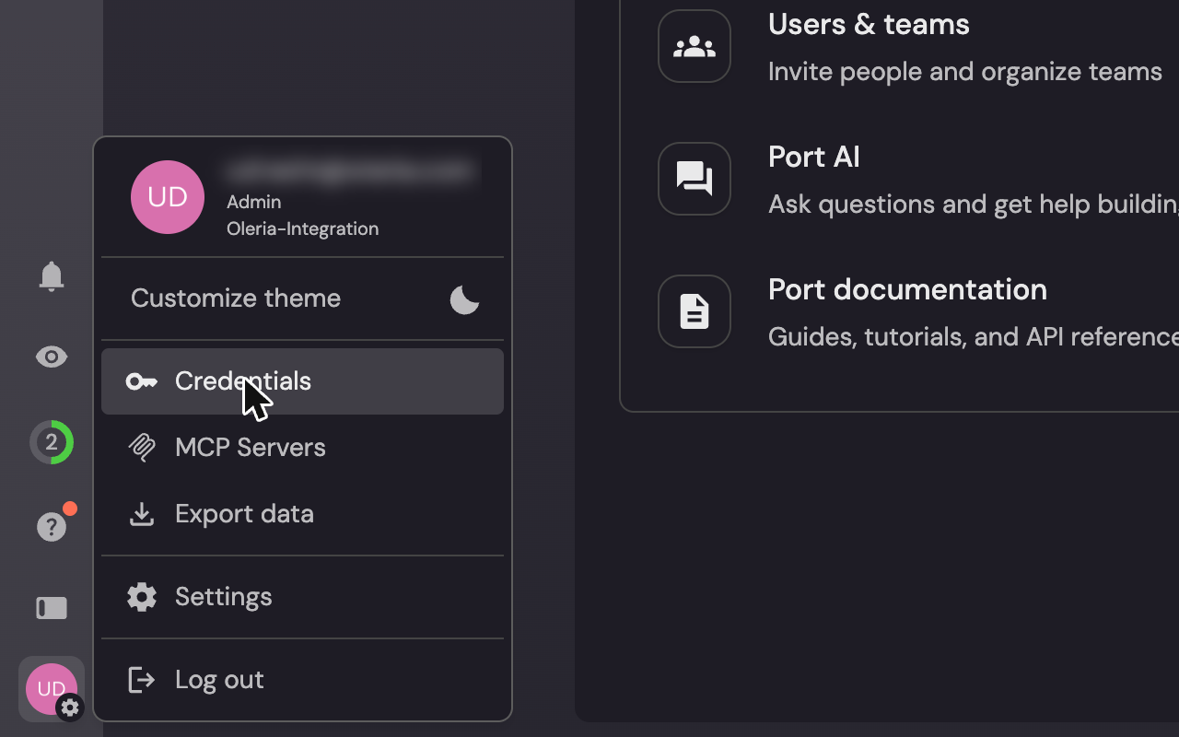Image resolution: width=1179 pixels, height=737 pixels.
Task: Click the logout arrow icon
Action: coord(142,680)
